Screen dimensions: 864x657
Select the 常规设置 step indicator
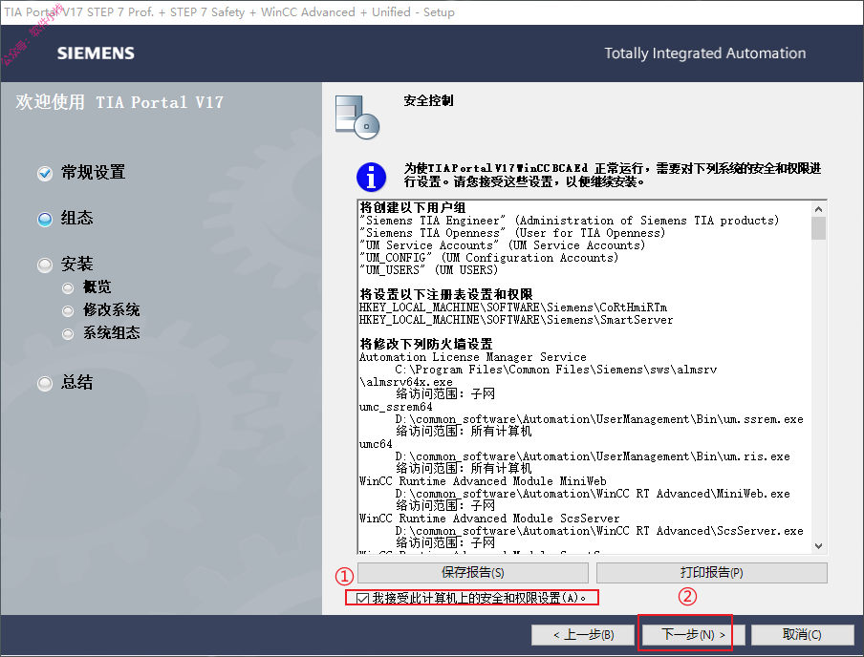[45, 174]
